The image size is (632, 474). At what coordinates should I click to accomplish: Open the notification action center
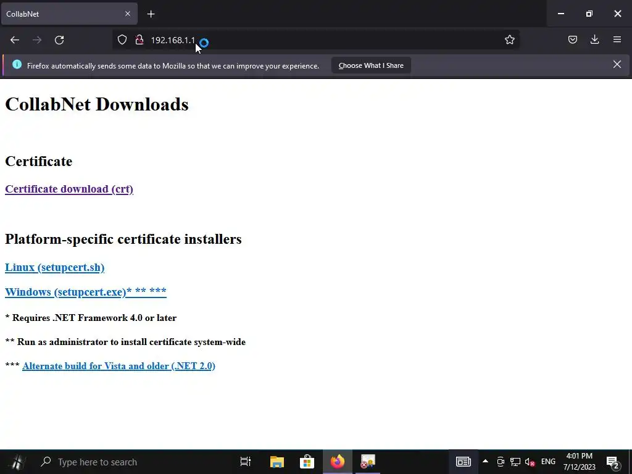coord(613,462)
